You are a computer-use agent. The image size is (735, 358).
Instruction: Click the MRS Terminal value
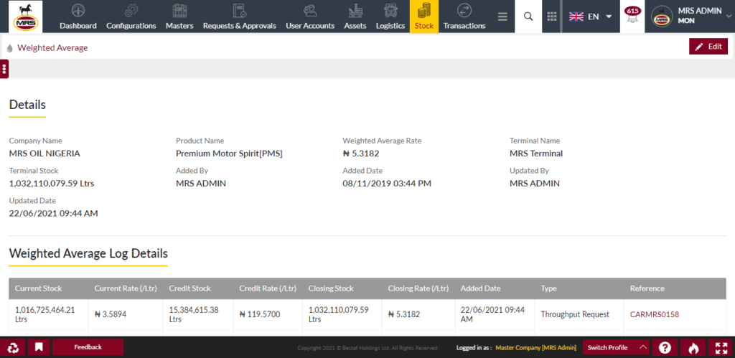coord(536,154)
